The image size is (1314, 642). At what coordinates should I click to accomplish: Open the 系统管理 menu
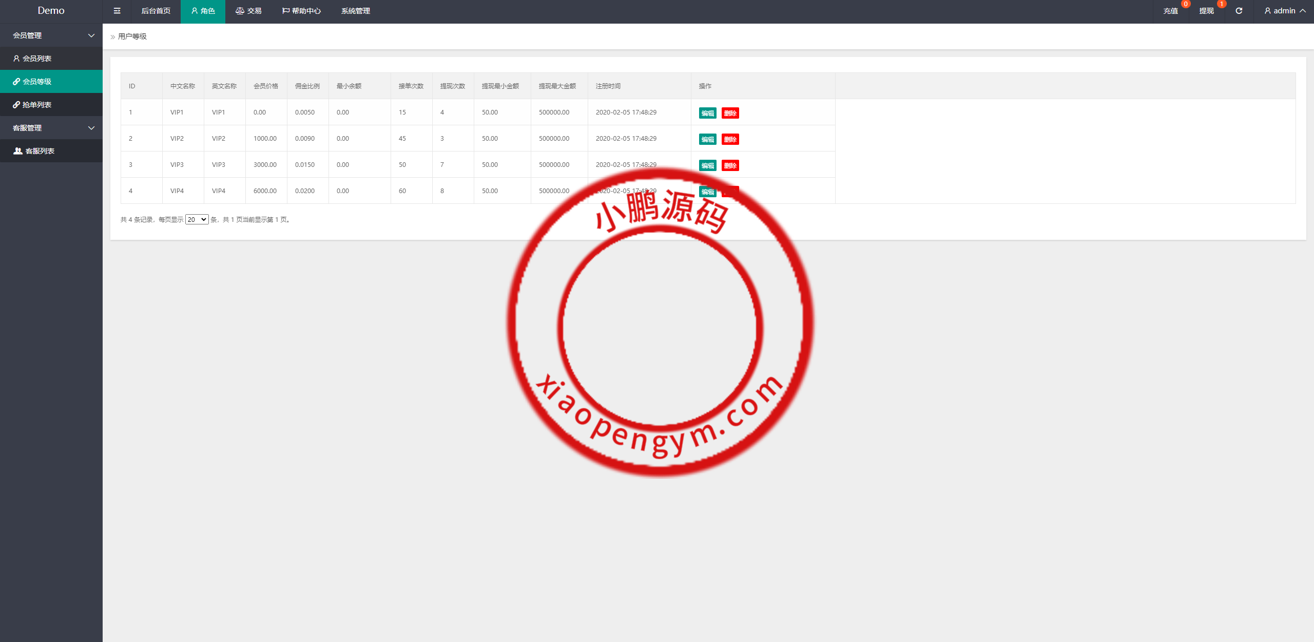point(355,11)
